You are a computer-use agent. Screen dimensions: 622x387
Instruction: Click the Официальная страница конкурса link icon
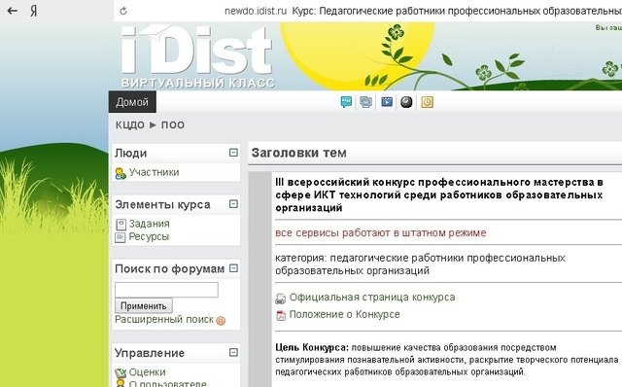(281, 299)
